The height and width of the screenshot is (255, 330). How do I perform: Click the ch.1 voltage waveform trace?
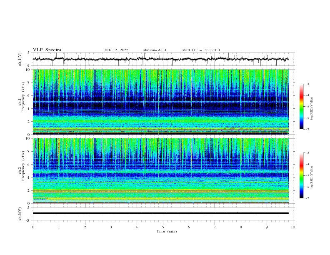(160, 59)
